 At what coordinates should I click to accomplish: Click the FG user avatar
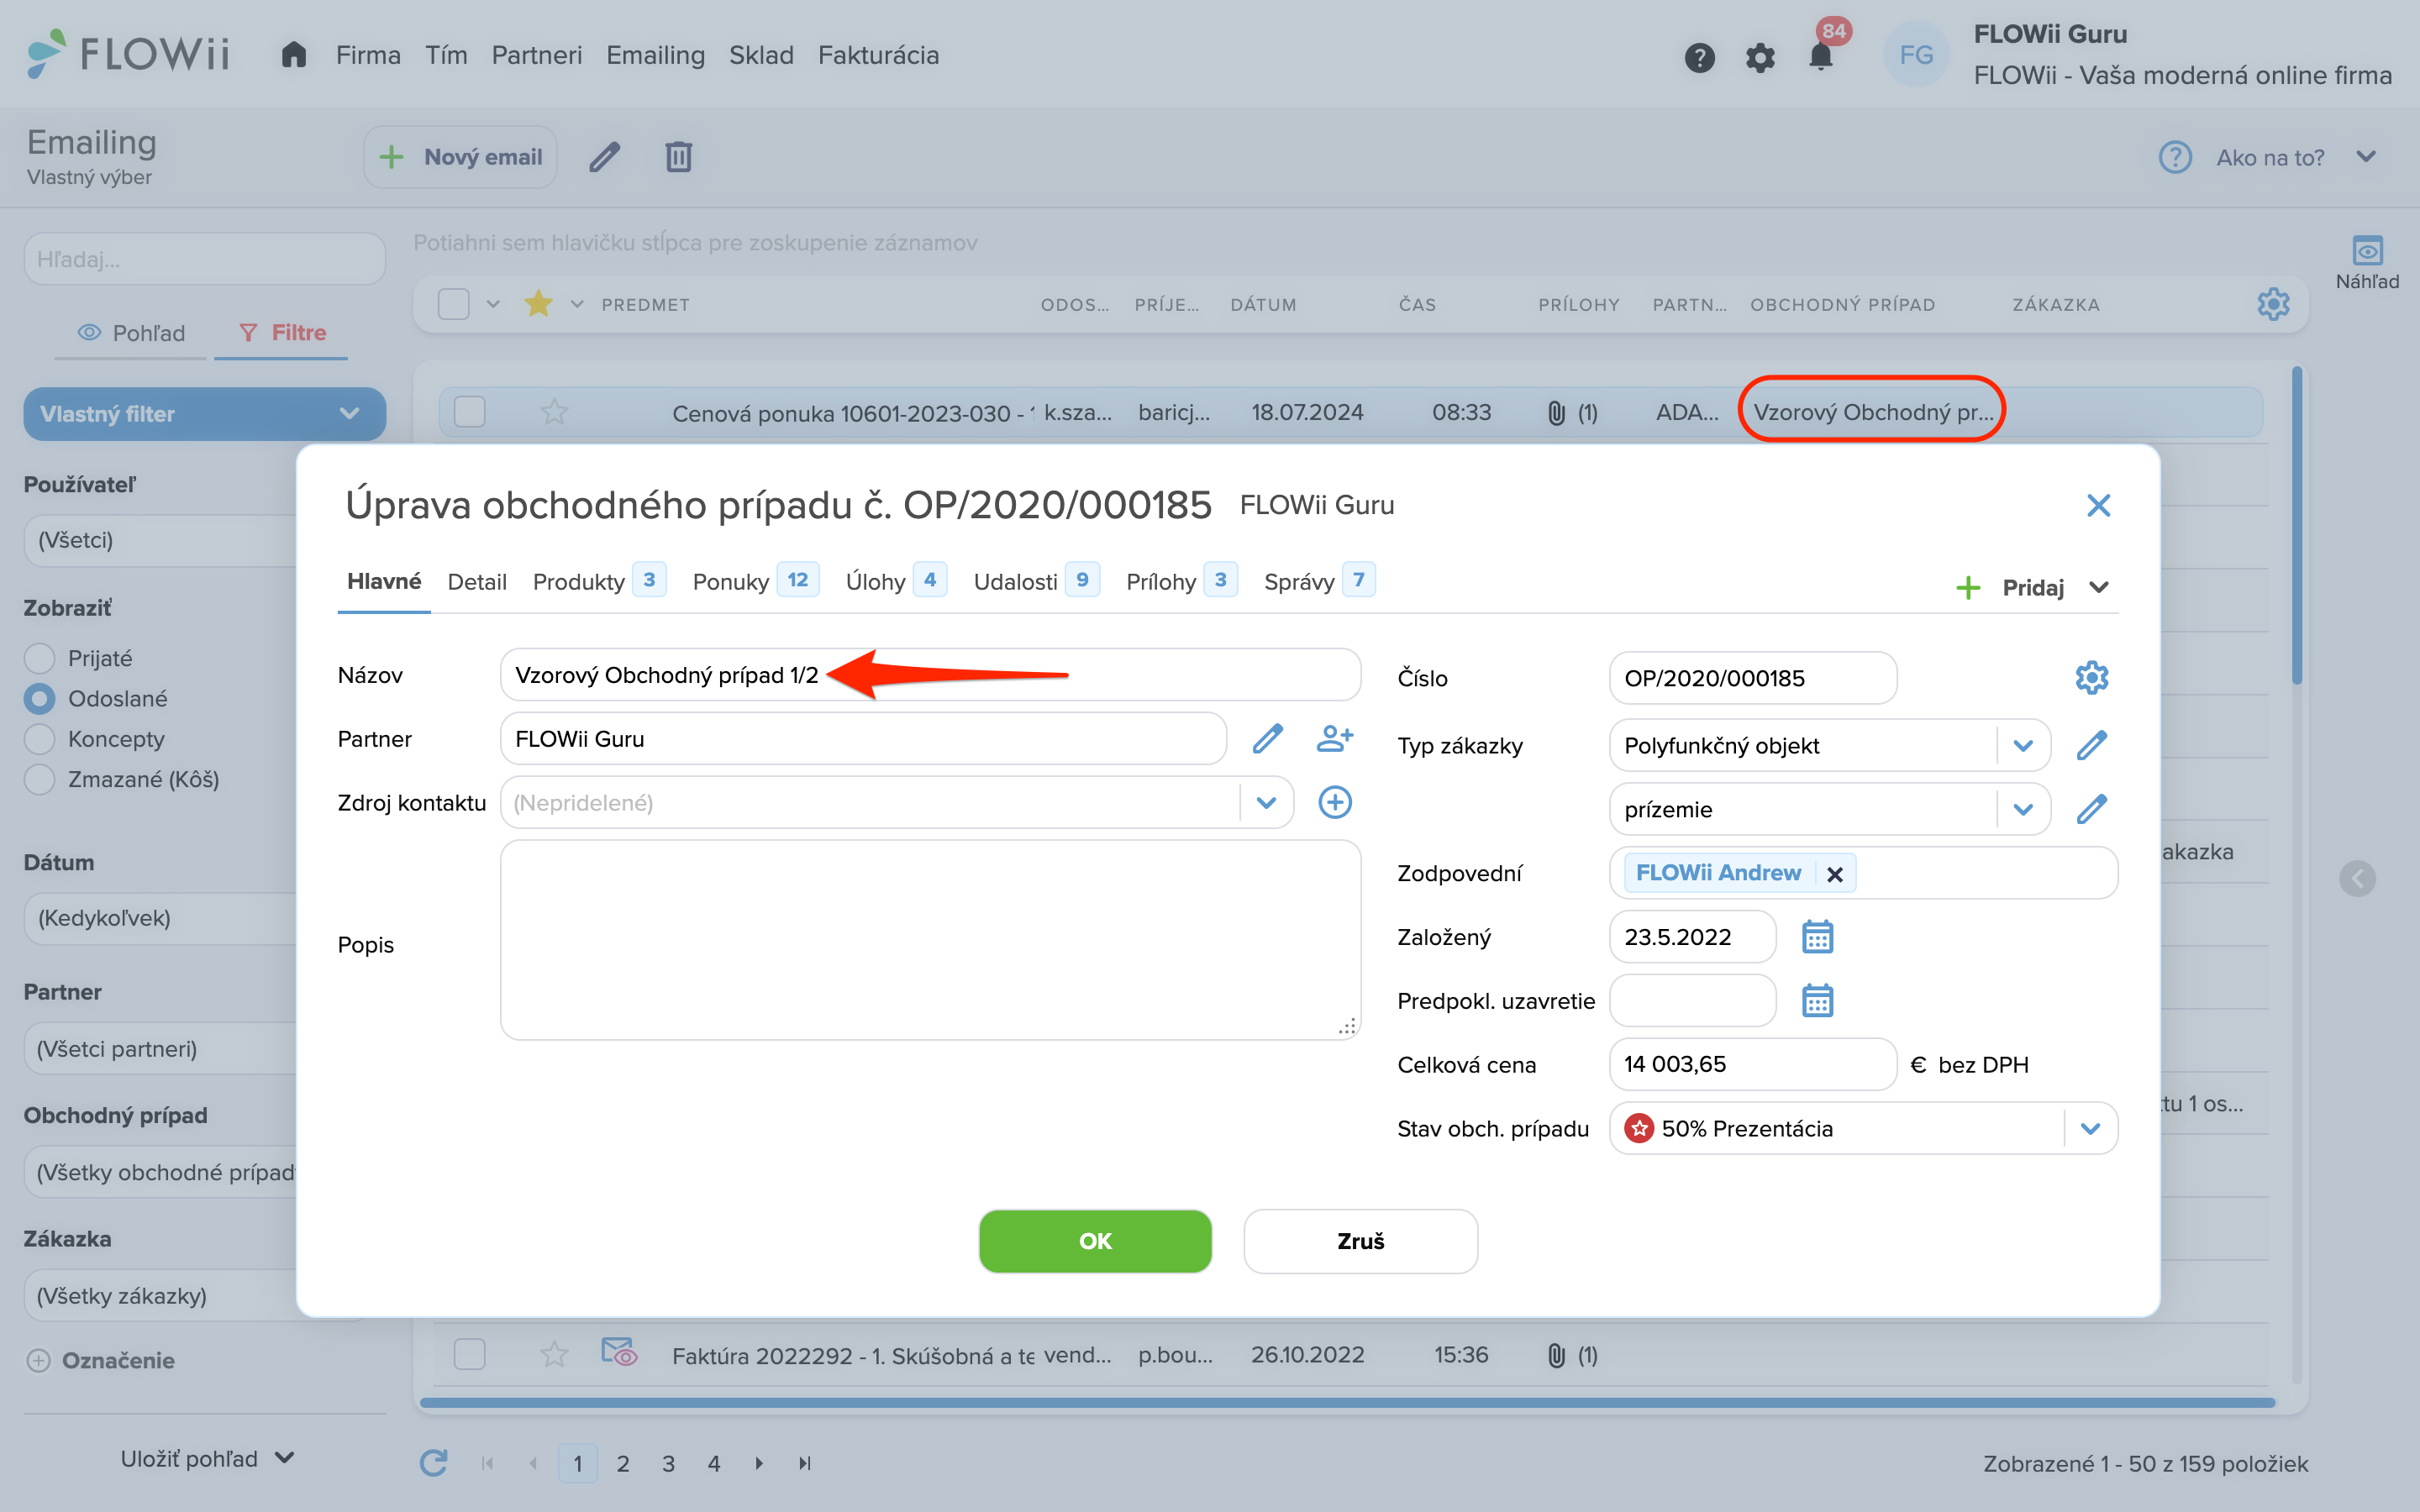[1916, 55]
